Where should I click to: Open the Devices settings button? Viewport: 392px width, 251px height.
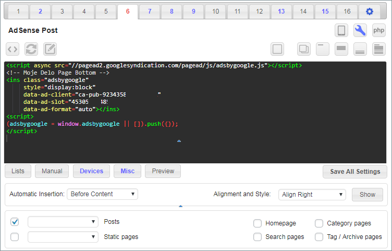92,171
